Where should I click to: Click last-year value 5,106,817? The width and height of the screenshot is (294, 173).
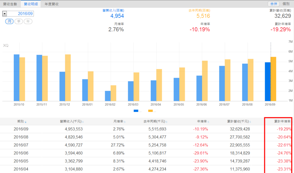click(x=157, y=153)
